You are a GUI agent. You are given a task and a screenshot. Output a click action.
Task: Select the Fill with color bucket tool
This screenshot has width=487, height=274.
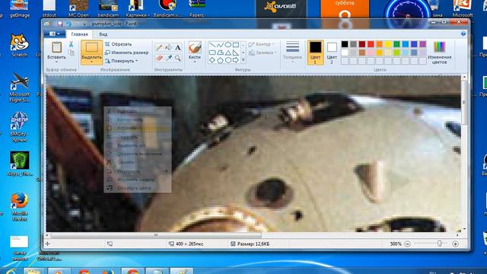pyautogui.click(x=168, y=47)
